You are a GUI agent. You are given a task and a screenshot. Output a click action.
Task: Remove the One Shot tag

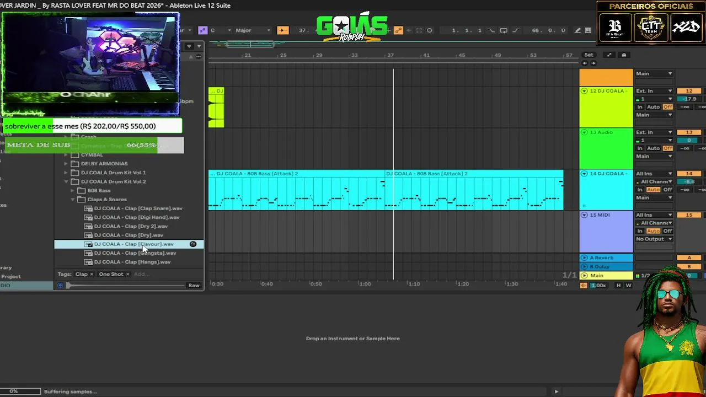point(127,274)
